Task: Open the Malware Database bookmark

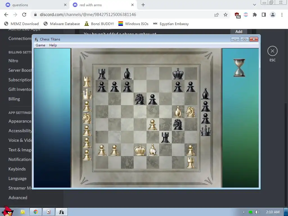Action: [62, 24]
